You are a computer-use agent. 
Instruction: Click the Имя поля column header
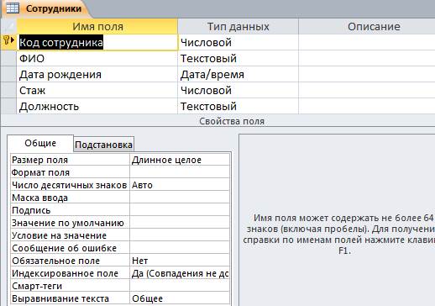click(x=97, y=27)
